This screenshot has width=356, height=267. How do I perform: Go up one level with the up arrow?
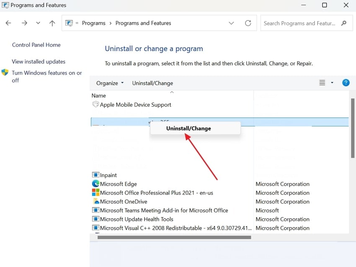52,23
